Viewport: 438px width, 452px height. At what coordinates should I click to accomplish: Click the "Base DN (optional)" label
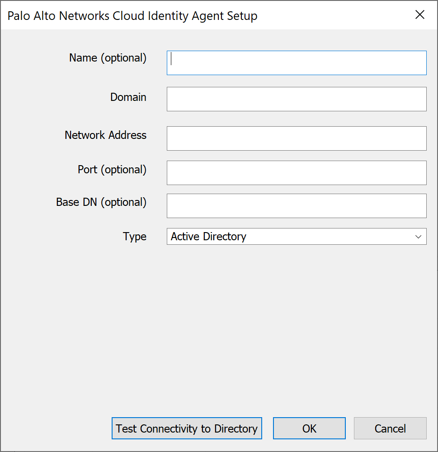(x=101, y=202)
